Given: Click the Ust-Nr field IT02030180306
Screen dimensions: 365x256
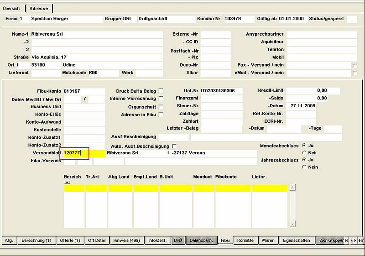Looking at the screenshot, I should 221,91.
